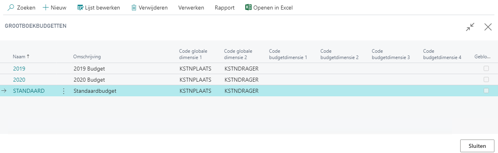Screen dimensions: 498x153
Task: Click the Sluiten button
Action: (477, 146)
